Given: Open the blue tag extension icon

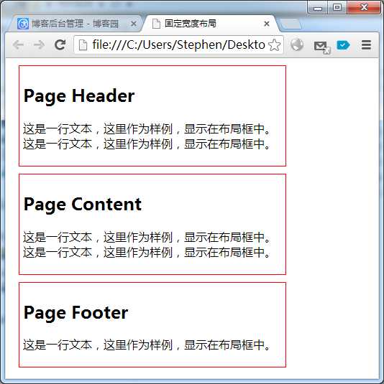Looking at the screenshot, I should coord(343,45).
